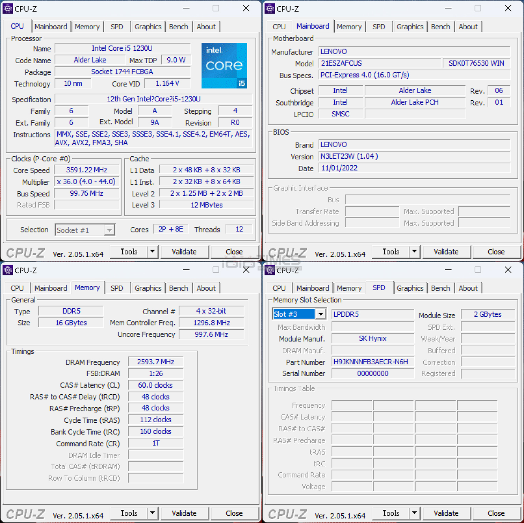Click the CPU-Z app icon in the SPD window title bar
Screen dimensions: 524x523
(x=270, y=270)
